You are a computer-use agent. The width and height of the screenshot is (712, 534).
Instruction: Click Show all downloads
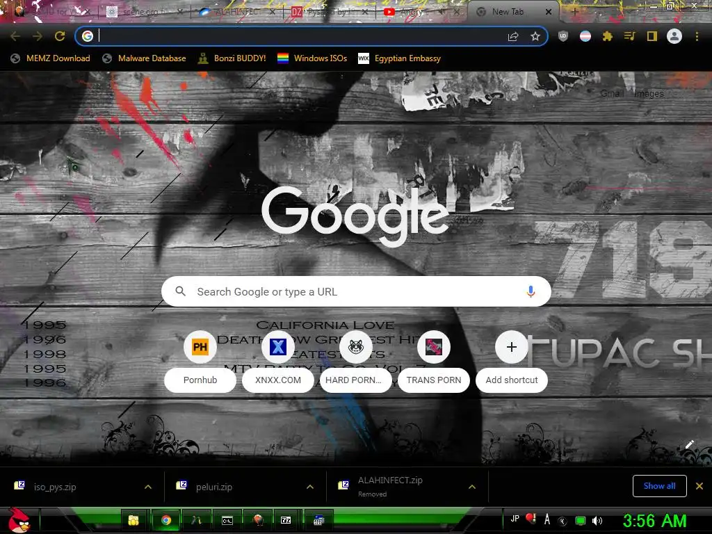pos(659,486)
